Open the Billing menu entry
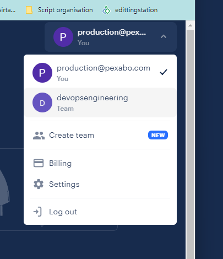 (100, 163)
